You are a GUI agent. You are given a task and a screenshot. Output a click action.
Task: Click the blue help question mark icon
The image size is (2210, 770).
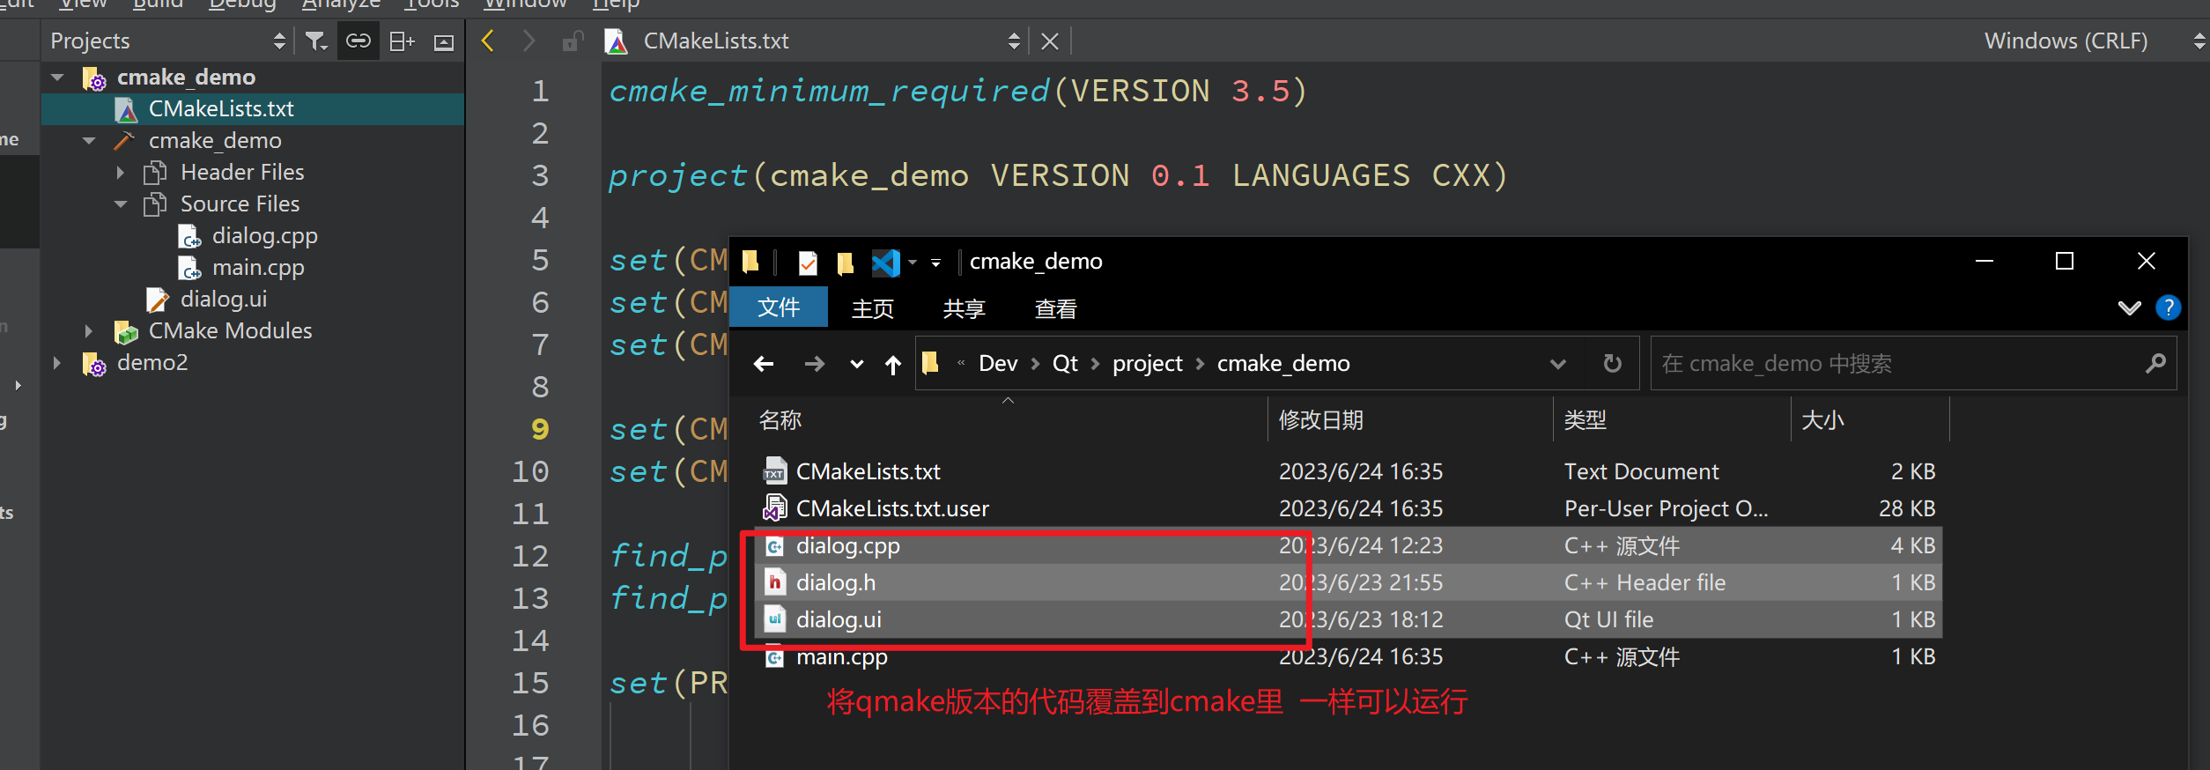2168,307
